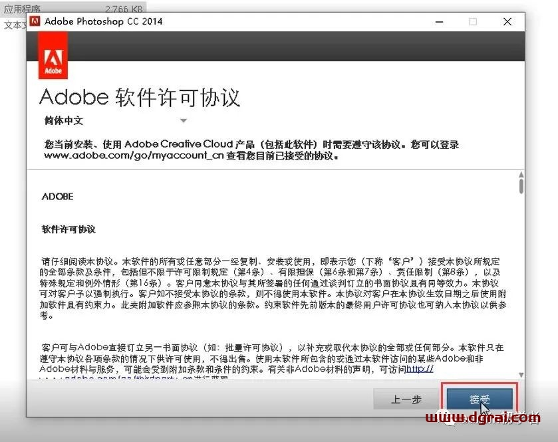Click the 接受 (Accept) button
558x442 pixels.
480,399
